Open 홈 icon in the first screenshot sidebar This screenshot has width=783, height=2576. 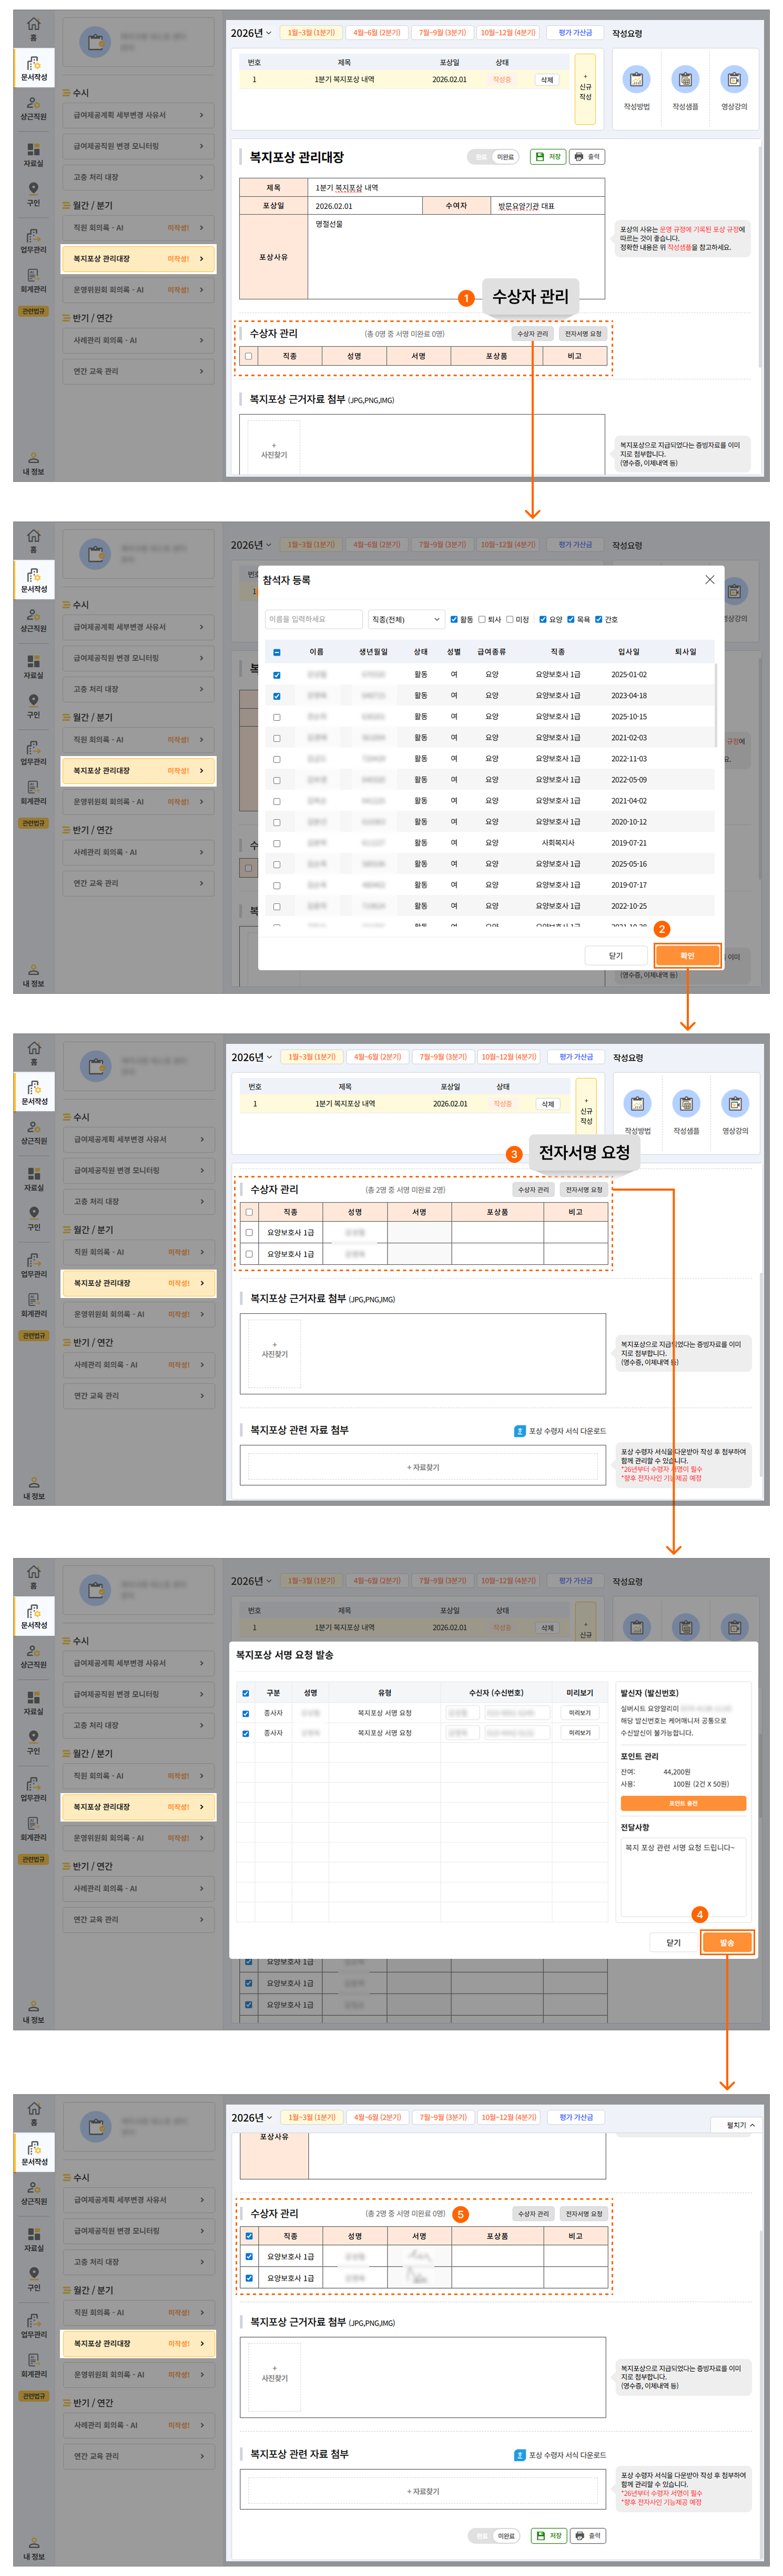point(33,24)
